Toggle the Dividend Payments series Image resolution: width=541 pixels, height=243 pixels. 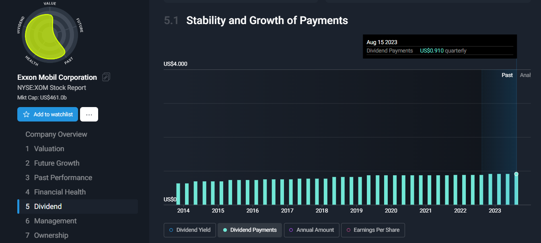(250, 230)
